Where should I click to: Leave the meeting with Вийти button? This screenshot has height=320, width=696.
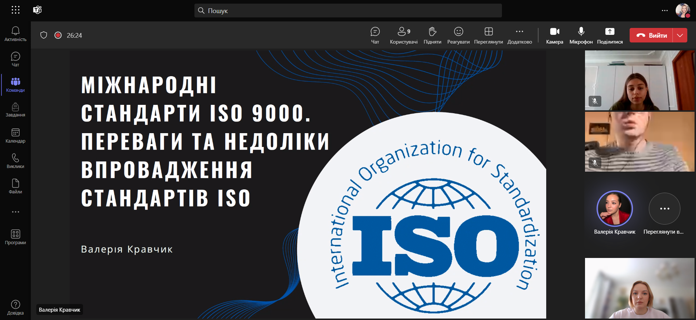tap(651, 35)
